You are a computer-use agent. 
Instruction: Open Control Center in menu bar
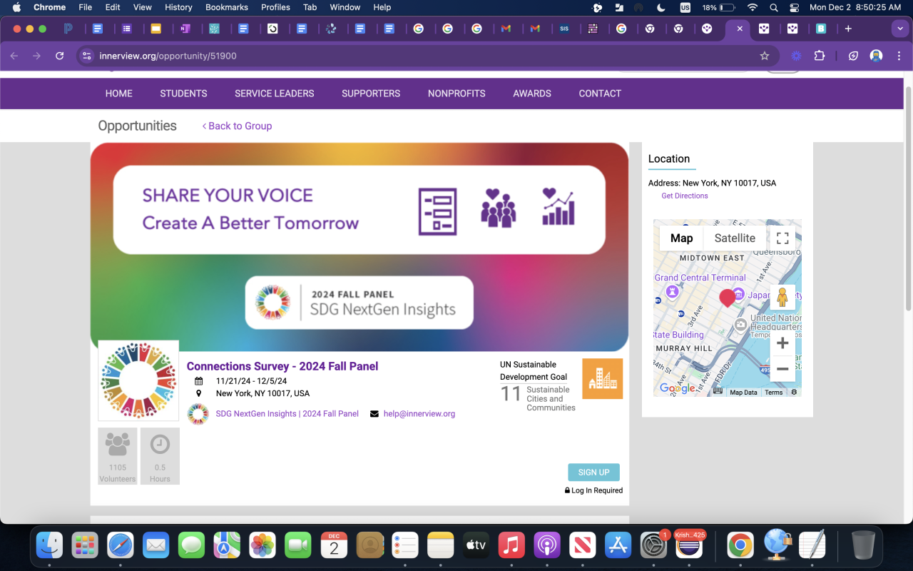[x=795, y=7]
